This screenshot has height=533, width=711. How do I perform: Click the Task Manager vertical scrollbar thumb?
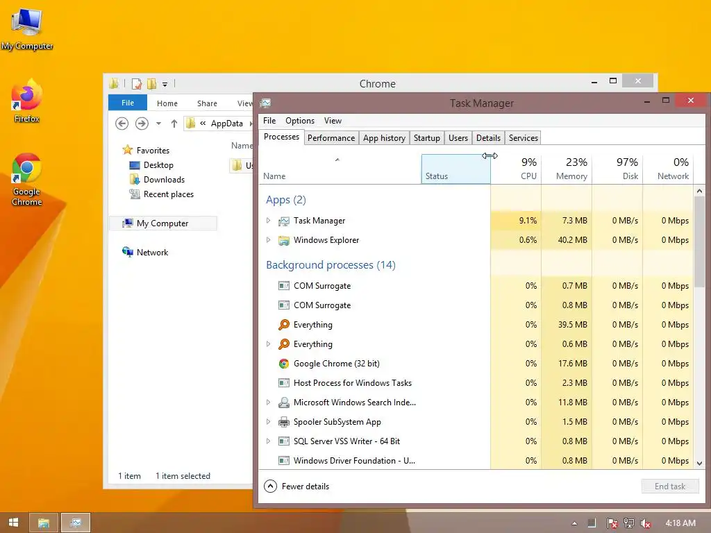click(699, 242)
